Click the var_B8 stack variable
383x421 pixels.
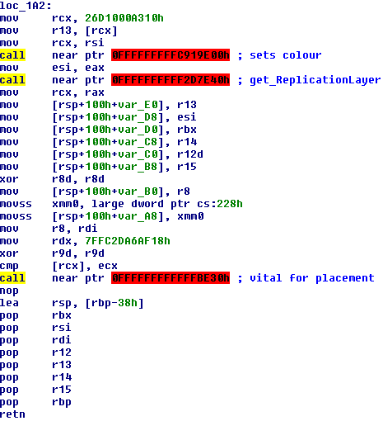pyautogui.click(x=138, y=167)
